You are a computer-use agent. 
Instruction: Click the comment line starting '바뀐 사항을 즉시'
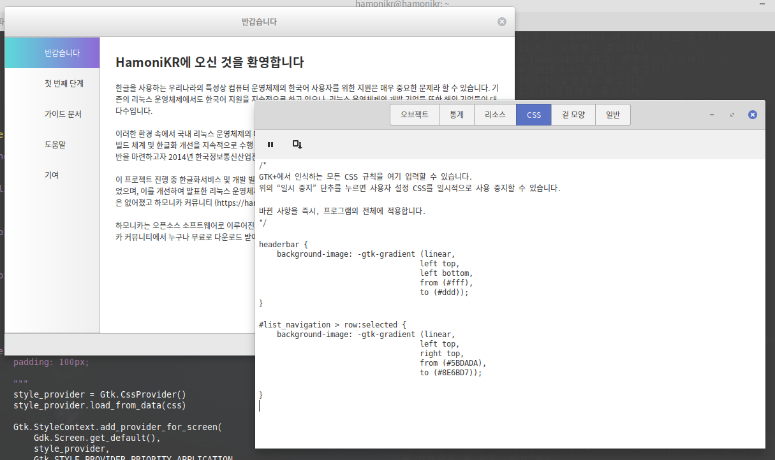[342, 211]
